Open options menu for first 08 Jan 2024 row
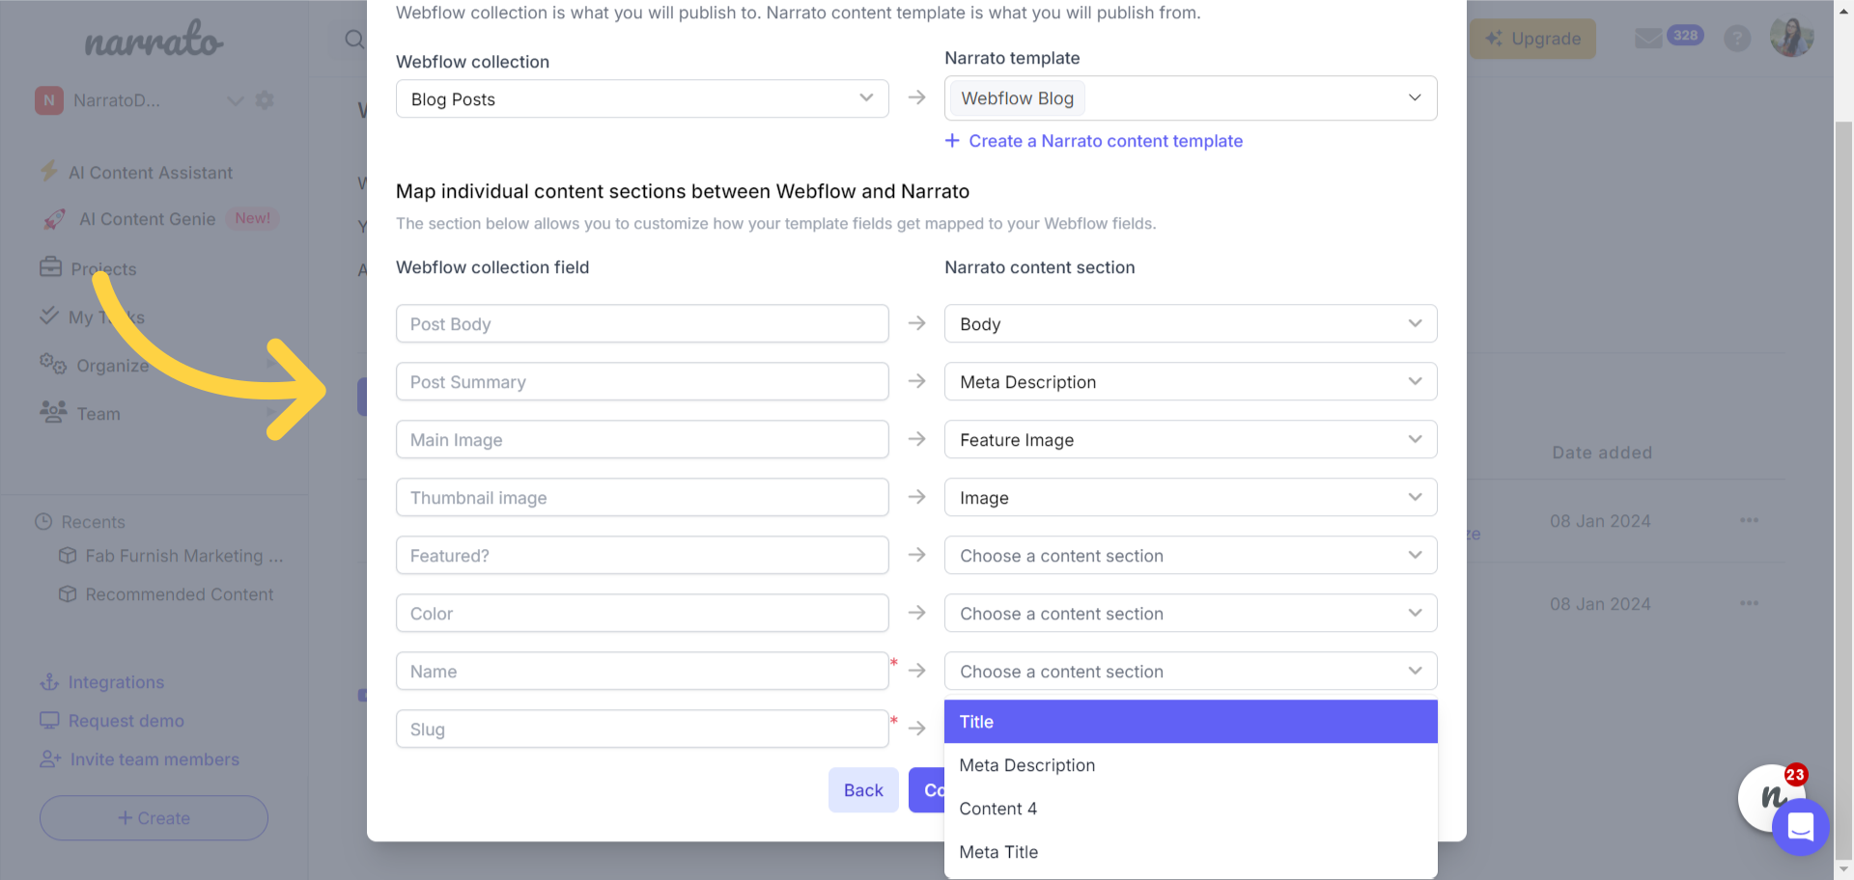 point(1750,520)
